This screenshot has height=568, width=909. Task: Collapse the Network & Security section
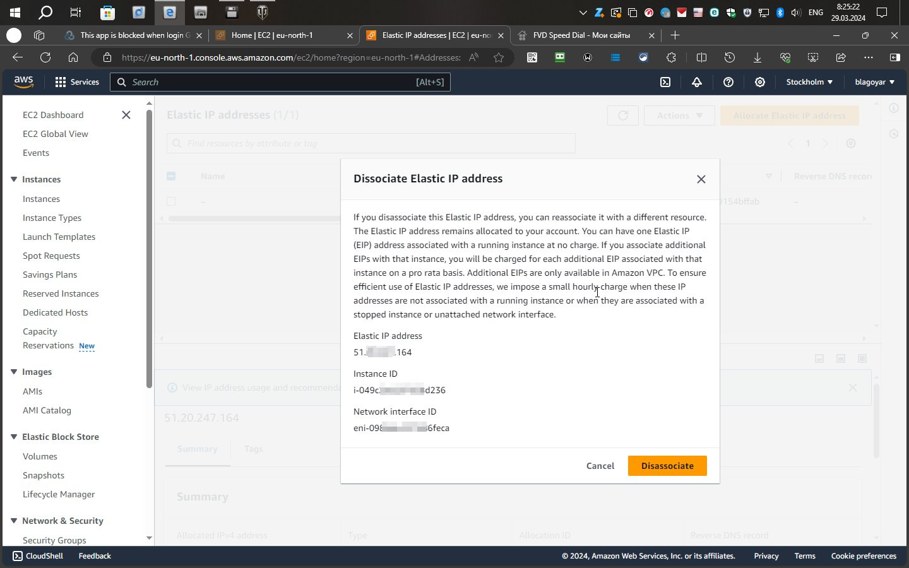point(14,521)
